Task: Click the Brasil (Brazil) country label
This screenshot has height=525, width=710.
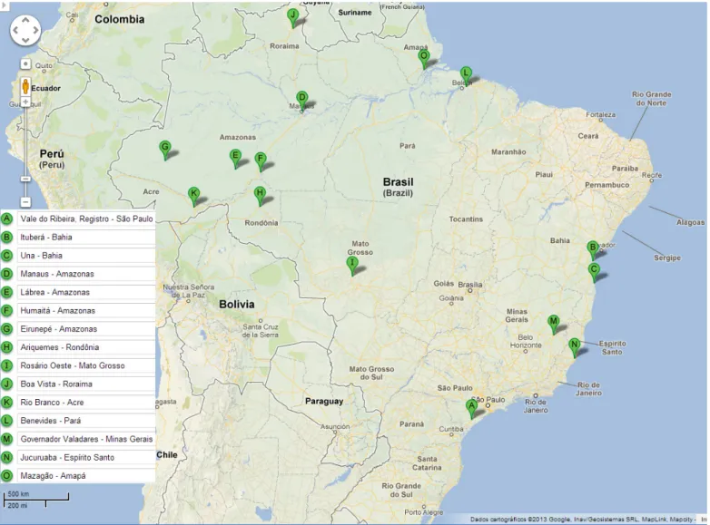Action: pyautogui.click(x=398, y=187)
